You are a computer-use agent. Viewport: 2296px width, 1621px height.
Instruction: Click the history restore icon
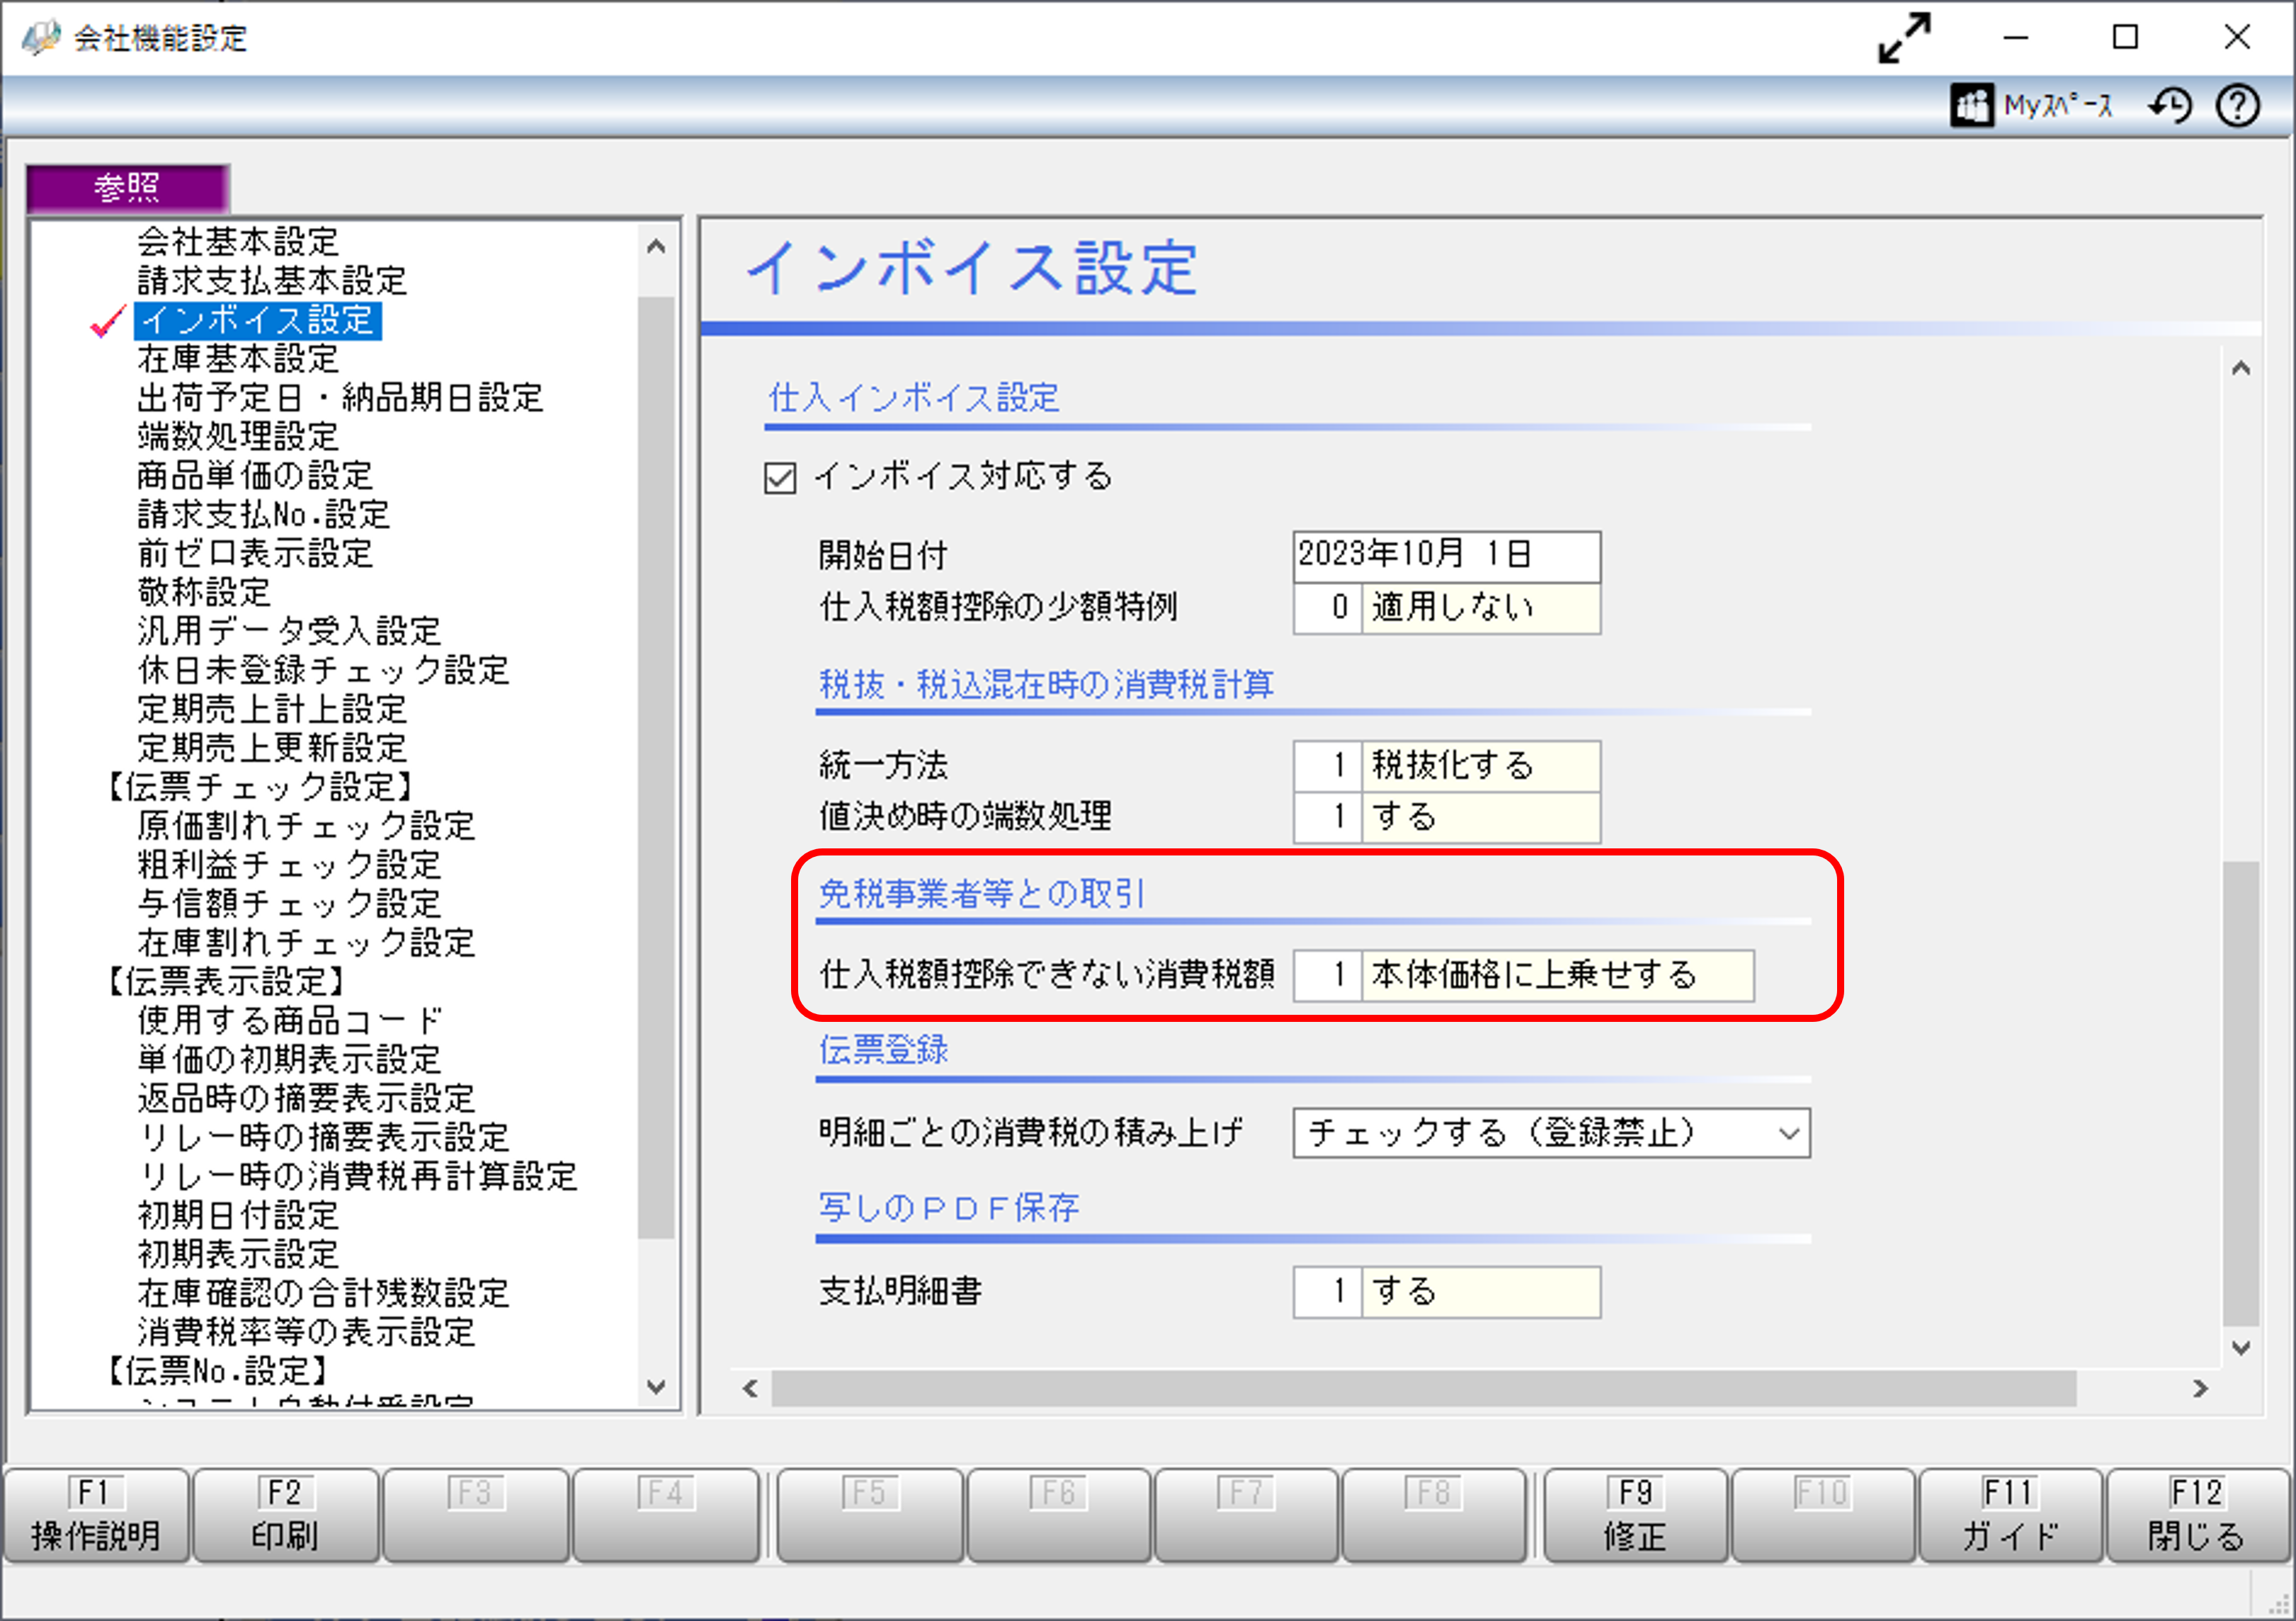[x=2170, y=105]
